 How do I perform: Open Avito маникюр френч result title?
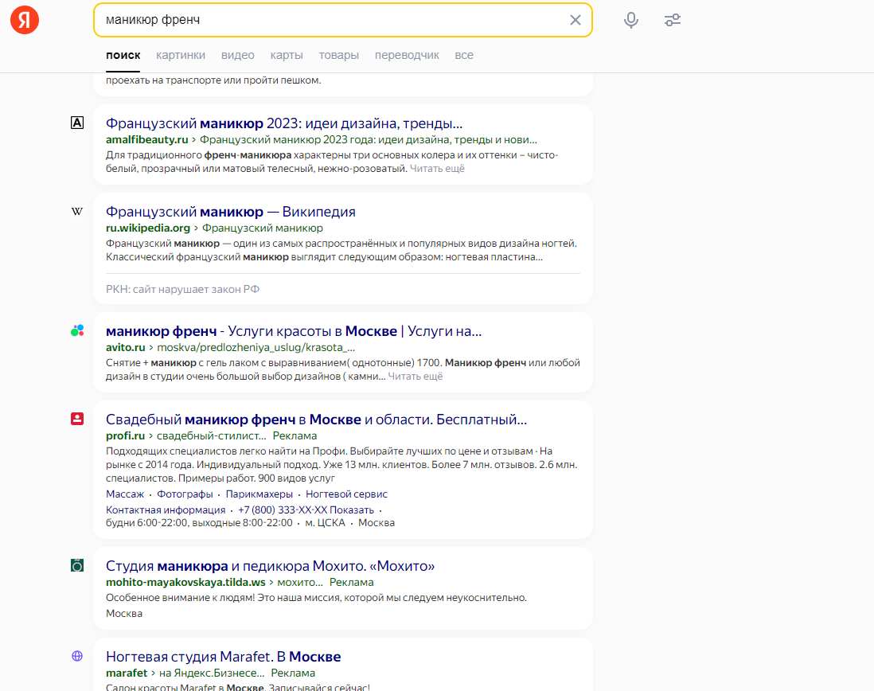pyautogui.click(x=294, y=331)
